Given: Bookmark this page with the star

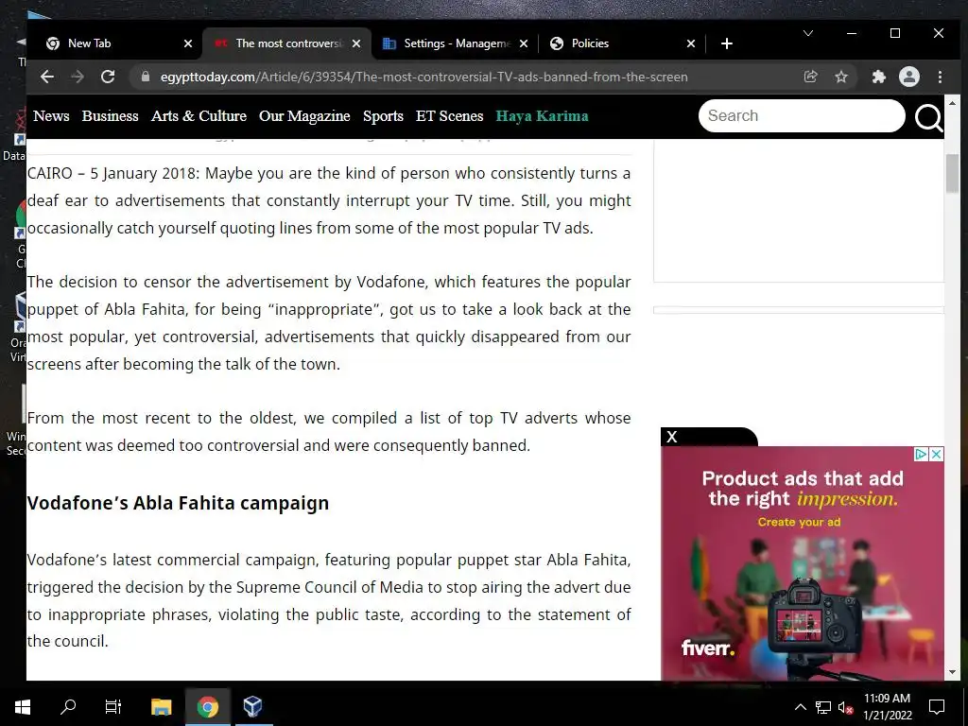Looking at the screenshot, I should tap(840, 77).
